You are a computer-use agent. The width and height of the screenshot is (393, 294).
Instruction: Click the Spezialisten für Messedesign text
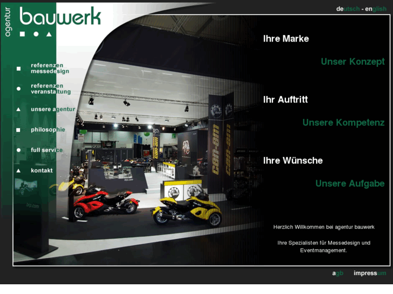tap(324, 247)
